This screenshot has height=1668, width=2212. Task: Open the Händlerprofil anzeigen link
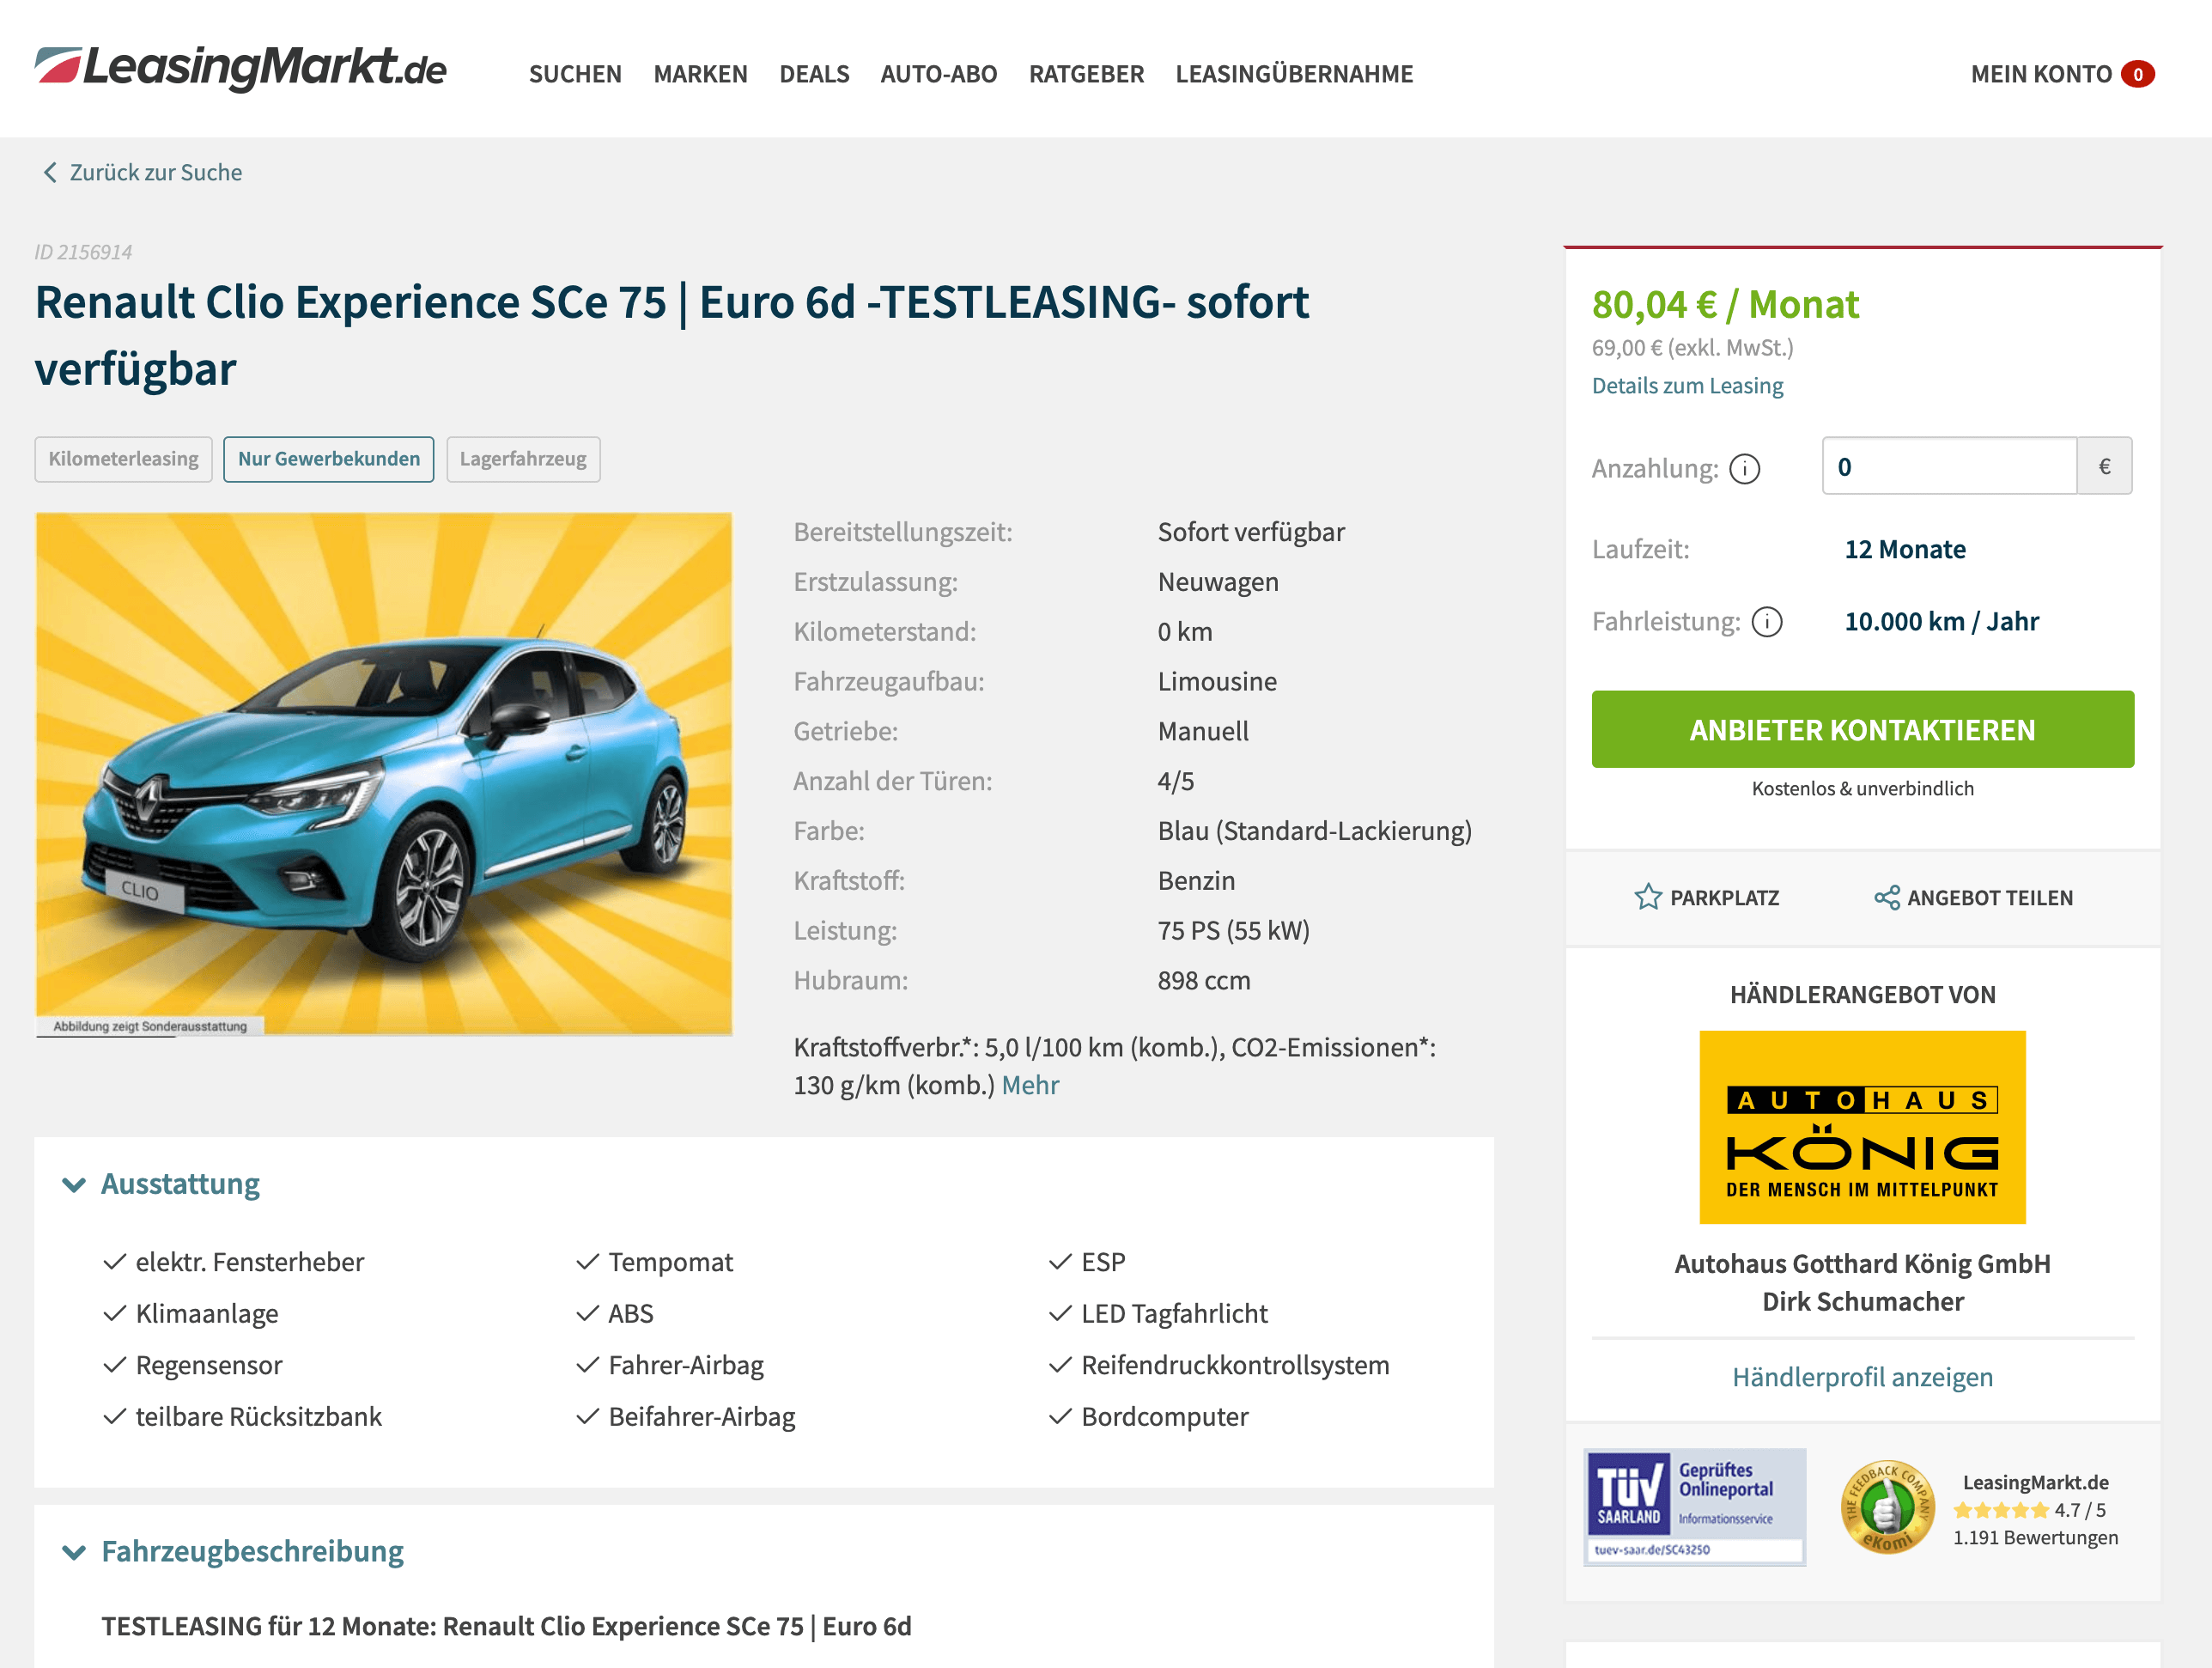1862,1377
